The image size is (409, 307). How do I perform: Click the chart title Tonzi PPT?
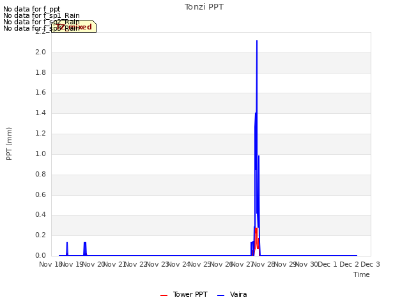(x=204, y=7)
